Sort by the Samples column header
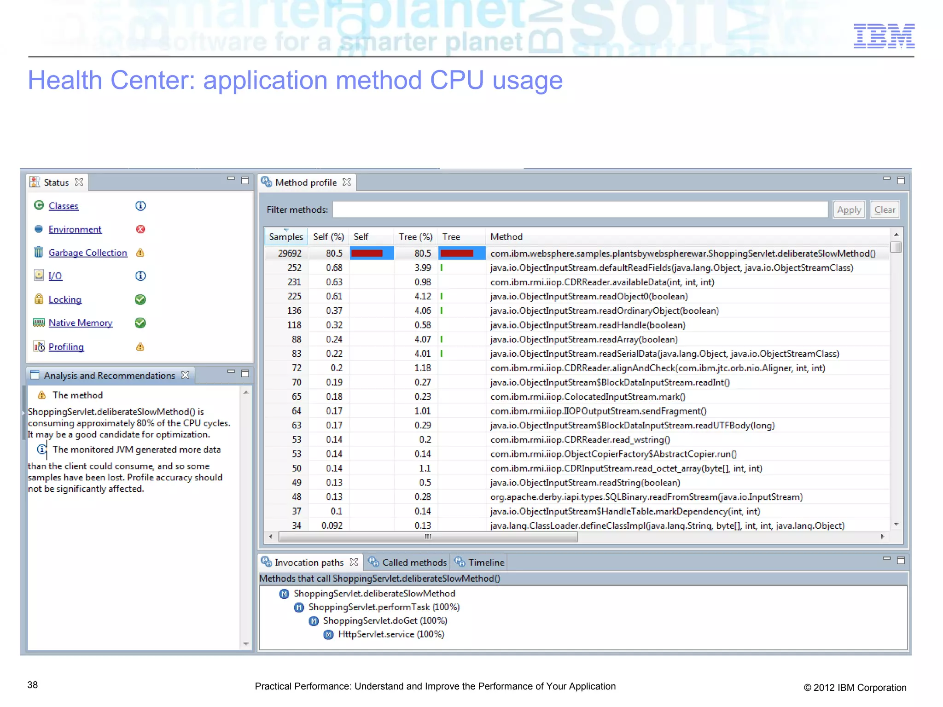The width and height of the screenshot is (943, 707). coord(286,237)
